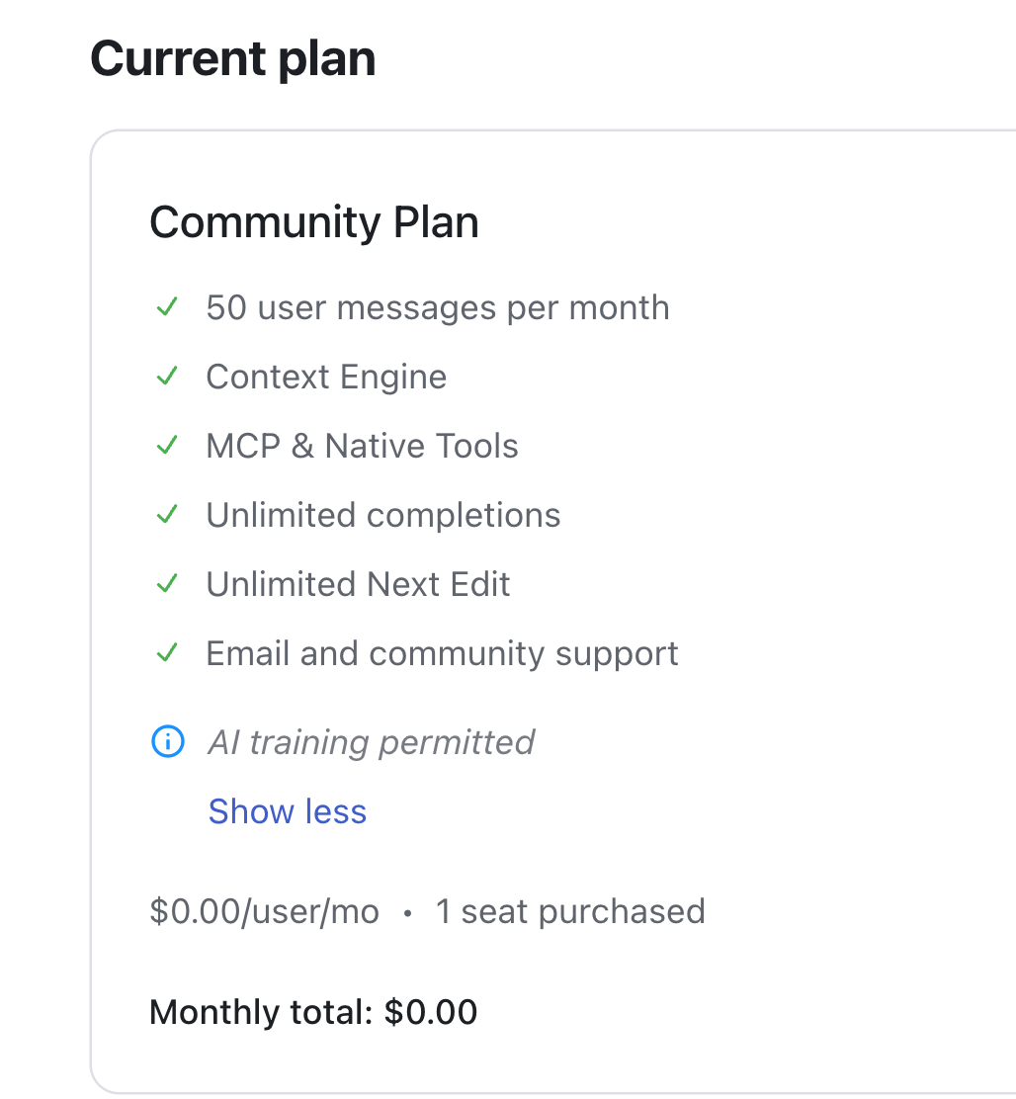The image size is (1016, 1099).
Task: Click the checkmark next to 50 user messages
Action: [x=167, y=307]
